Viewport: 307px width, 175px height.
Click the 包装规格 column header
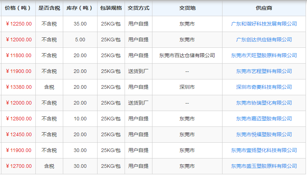pos(111,8)
